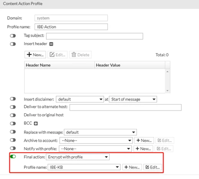Click the Profile name IBE-Action field
The width and height of the screenshot is (199, 179).
pos(71,27)
